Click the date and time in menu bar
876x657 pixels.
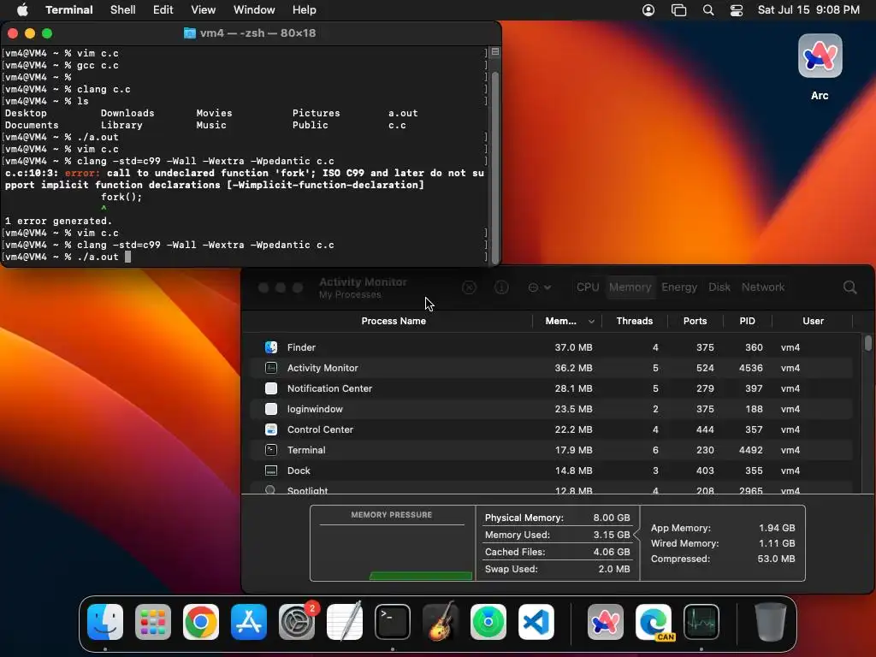coord(808,10)
